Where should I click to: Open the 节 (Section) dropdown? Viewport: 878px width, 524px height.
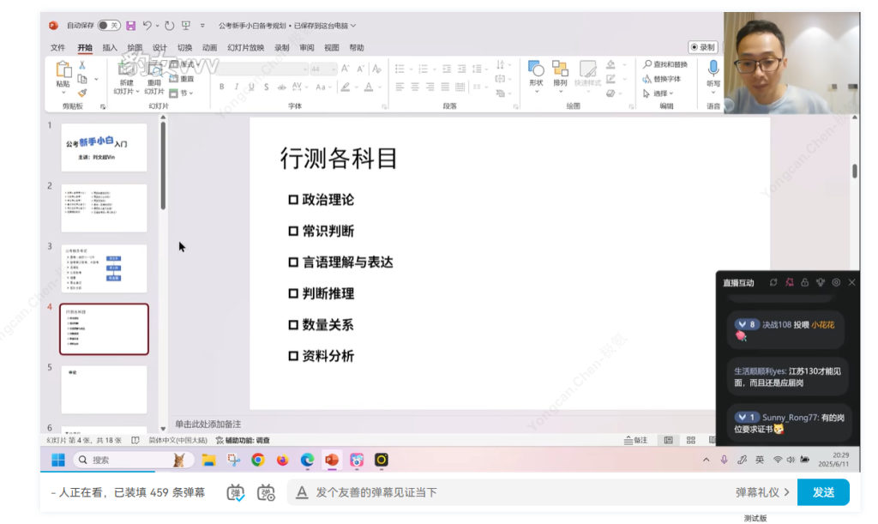pyautogui.click(x=182, y=93)
